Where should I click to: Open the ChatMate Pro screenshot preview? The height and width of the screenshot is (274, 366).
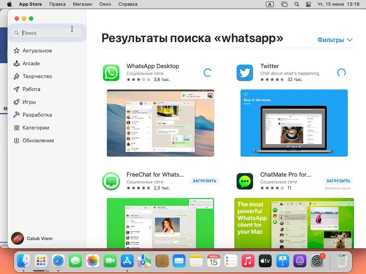(x=294, y=223)
